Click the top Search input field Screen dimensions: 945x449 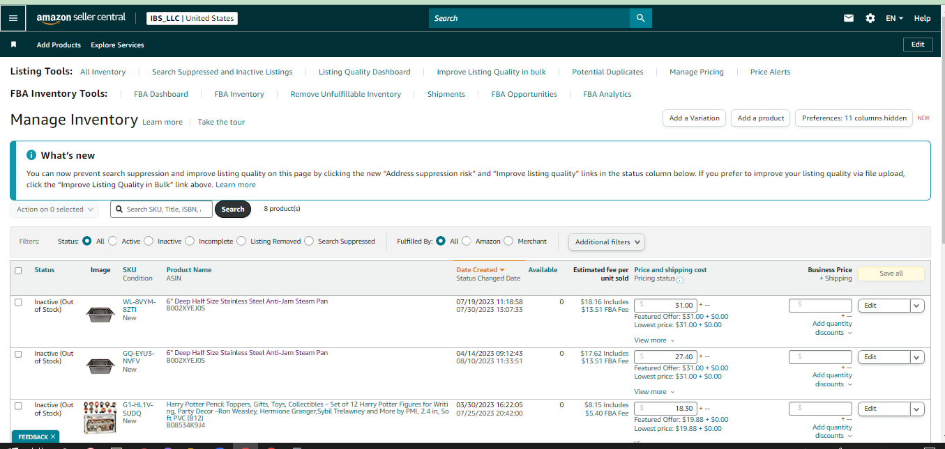[529, 18]
